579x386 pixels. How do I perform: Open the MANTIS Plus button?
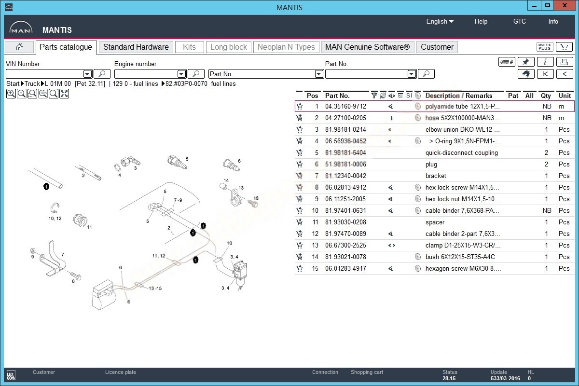tap(545, 47)
